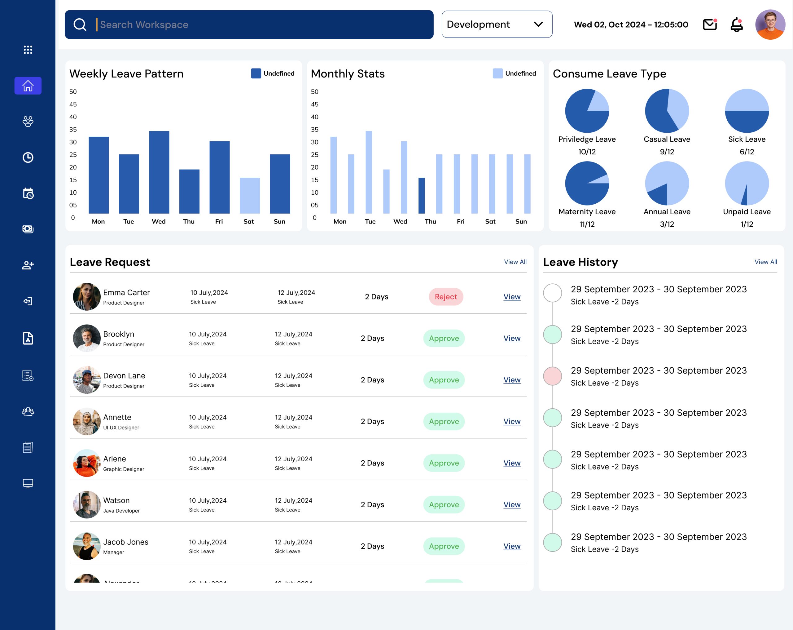793x630 pixels.
Task: Click the home dashboard sidebar icon
Action: pyautogui.click(x=28, y=85)
